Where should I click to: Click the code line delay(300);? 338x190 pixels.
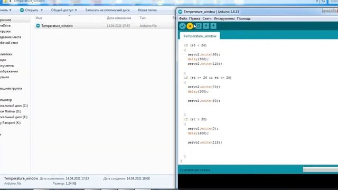tap(199, 59)
